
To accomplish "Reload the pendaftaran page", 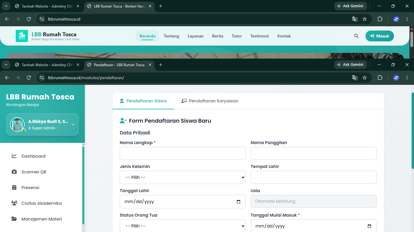I will coord(29,78).
